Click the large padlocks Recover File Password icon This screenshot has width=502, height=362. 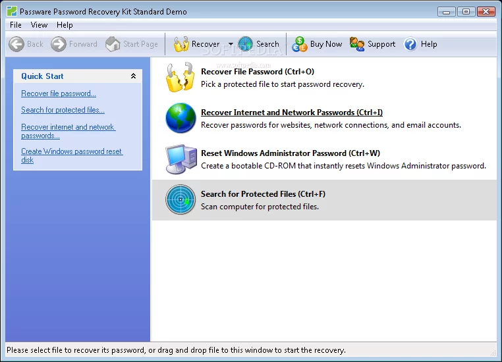pos(181,77)
